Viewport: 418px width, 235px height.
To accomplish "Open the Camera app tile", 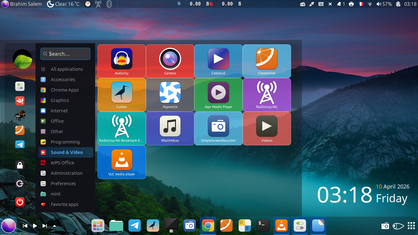I will coord(170,61).
